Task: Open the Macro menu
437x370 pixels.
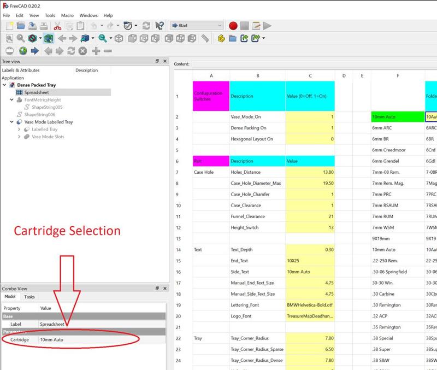Action: coord(67,15)
